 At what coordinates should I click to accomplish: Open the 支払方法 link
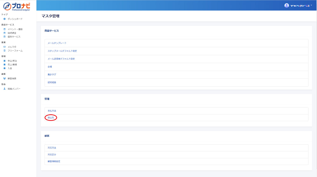point(52,111)
